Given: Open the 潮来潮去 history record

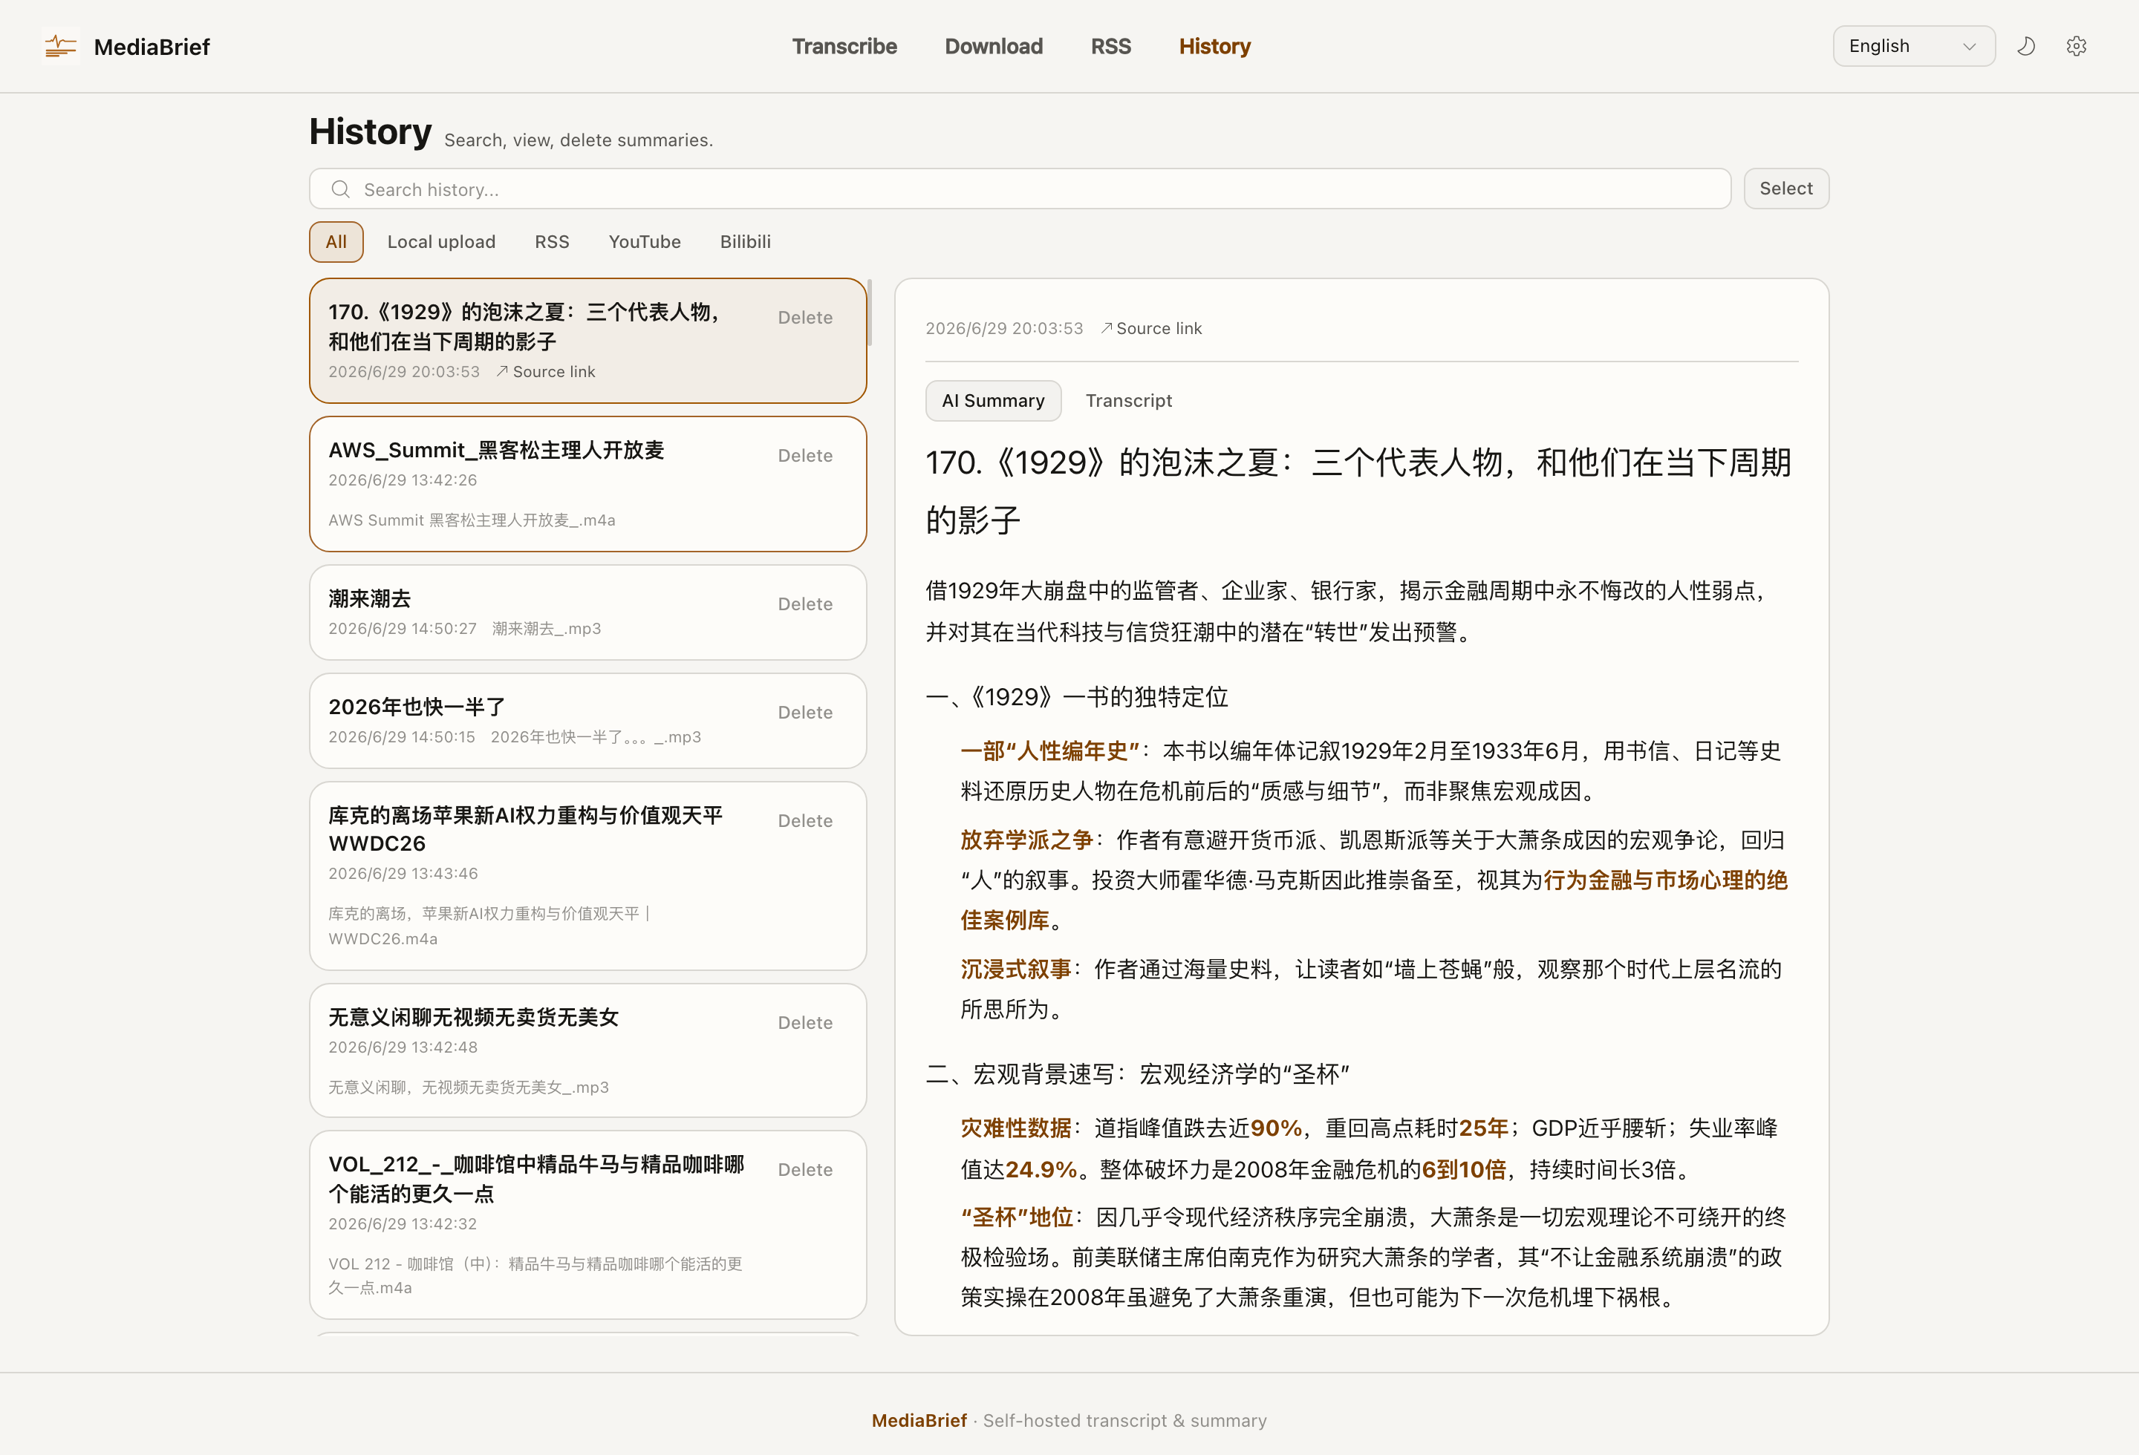Looking at the screenshot, I should pyautogui.click(x=588, y=612).
